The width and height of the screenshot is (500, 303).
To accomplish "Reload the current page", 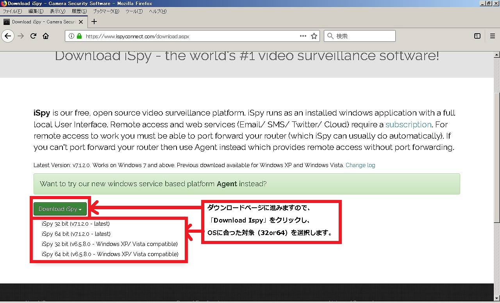I will pos(33,36).
